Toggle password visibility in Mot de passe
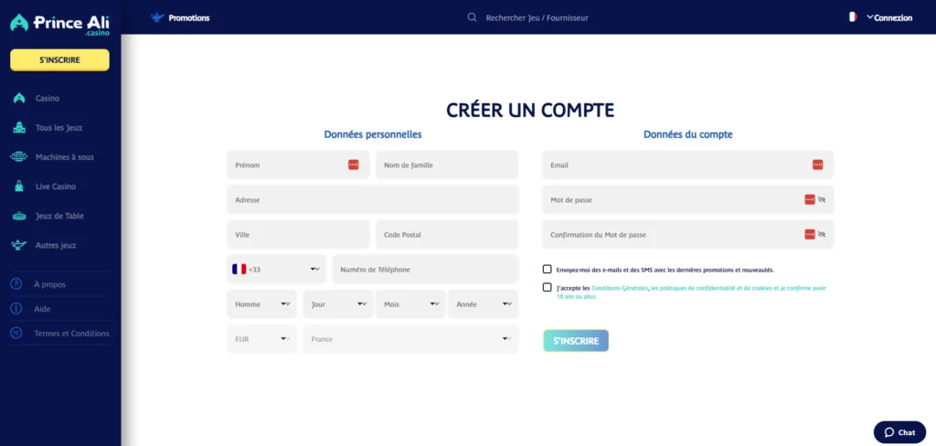 pos(822,199)
